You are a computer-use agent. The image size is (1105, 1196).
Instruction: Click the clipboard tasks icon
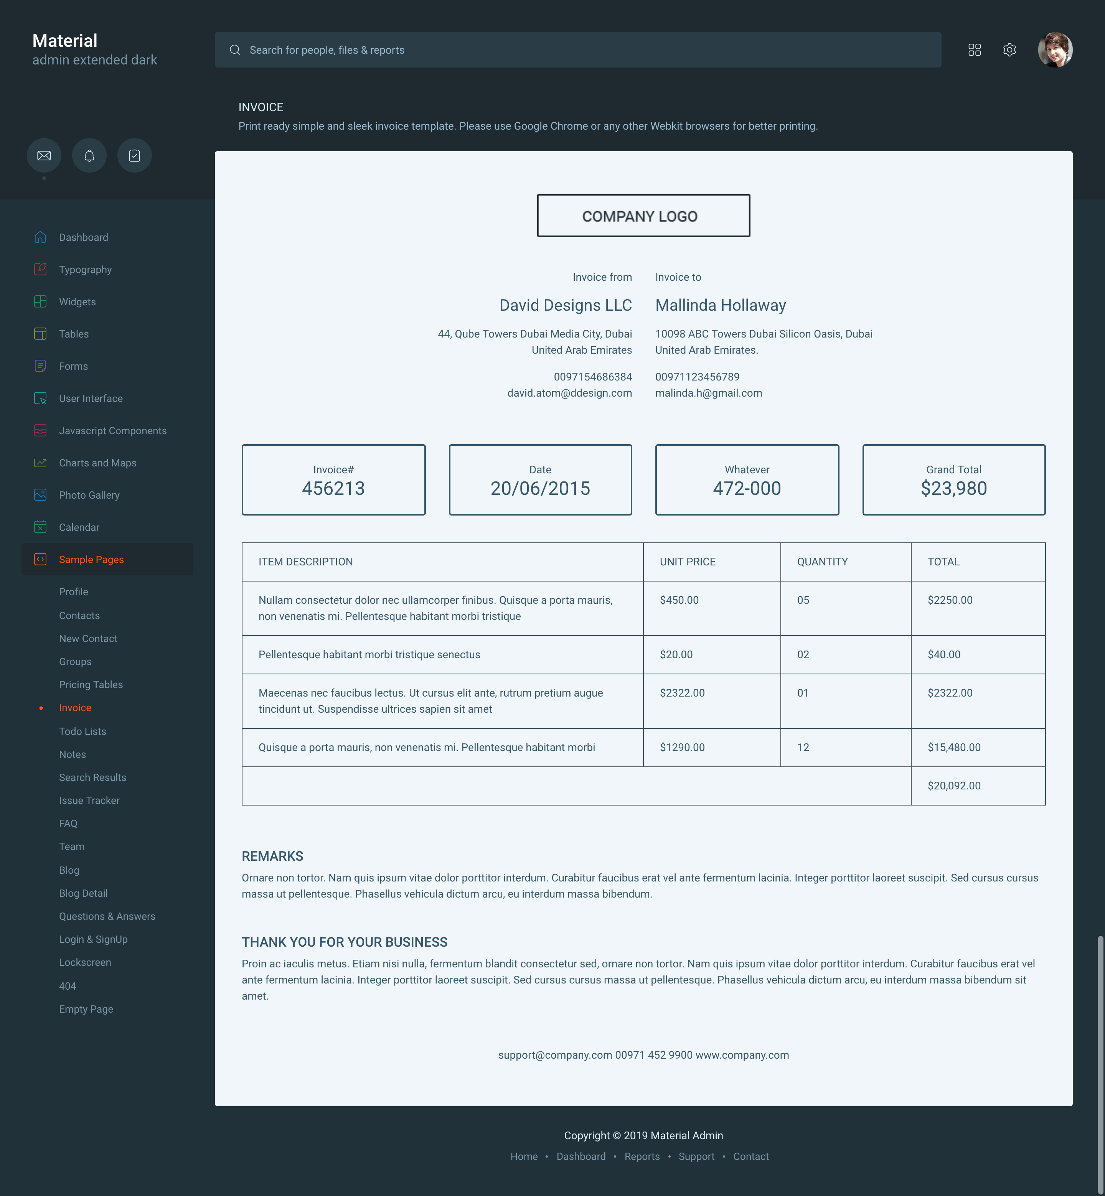135,155
